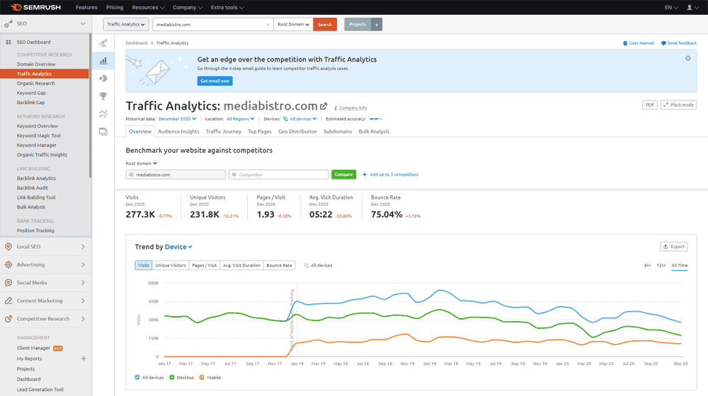The height and width of the screenshot is (396, 708).
Task: Click the pie chart icon in the icon strip
Action: point(103,78)
